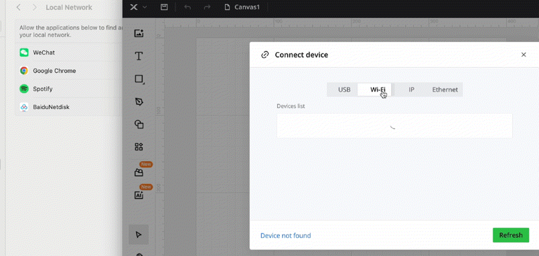Select the BaiduNetdisk row

[69, 107]
